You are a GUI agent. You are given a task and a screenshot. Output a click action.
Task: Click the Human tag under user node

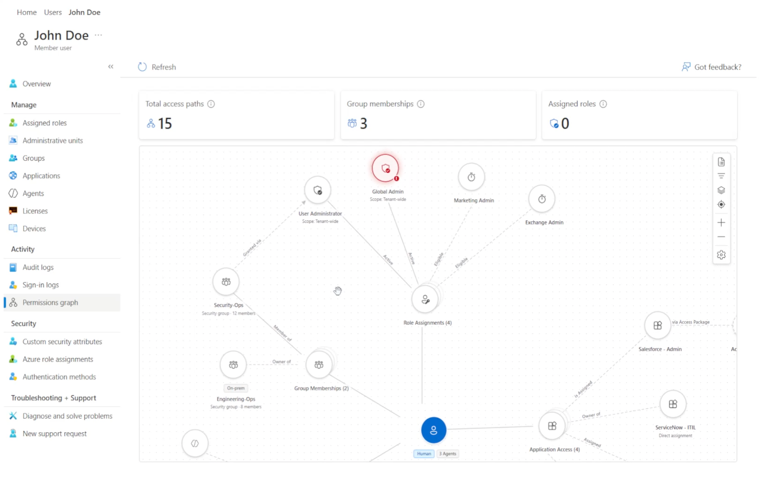[424, 454]
